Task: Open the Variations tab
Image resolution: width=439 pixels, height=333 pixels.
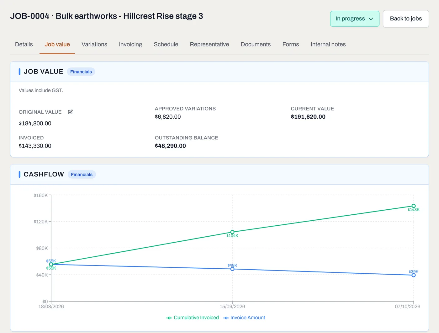Action: click(x=94, y=45)
